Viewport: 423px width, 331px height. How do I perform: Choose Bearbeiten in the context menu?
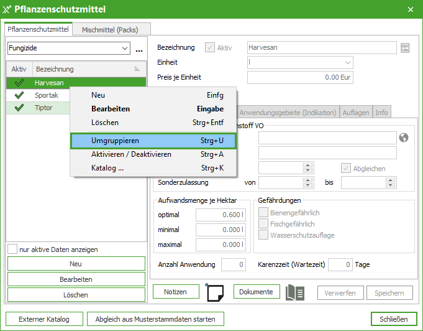[x=153, y=109]
